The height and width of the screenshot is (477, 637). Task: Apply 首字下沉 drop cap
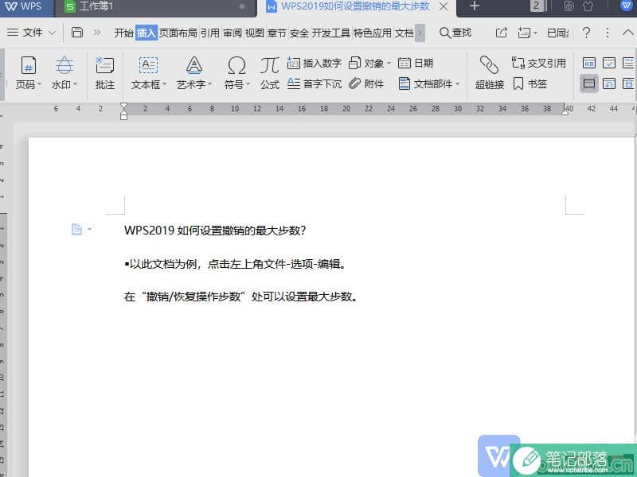(x=314, y=84)
